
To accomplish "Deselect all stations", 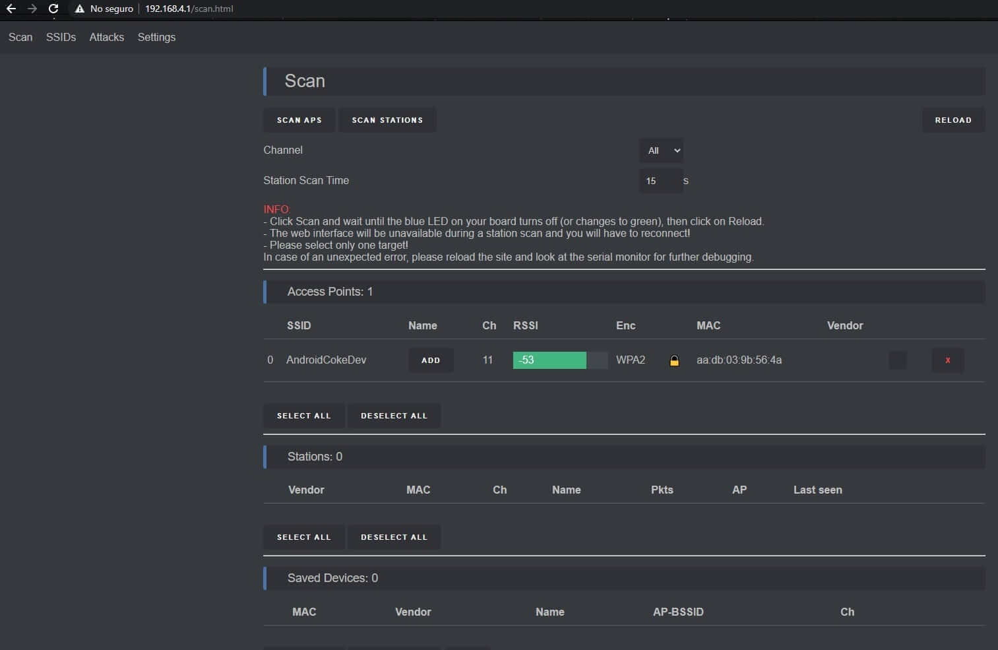I will 394,537.
